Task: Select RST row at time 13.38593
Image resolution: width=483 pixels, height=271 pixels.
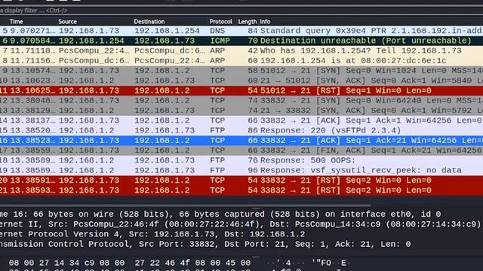Action: coord(241,190)
